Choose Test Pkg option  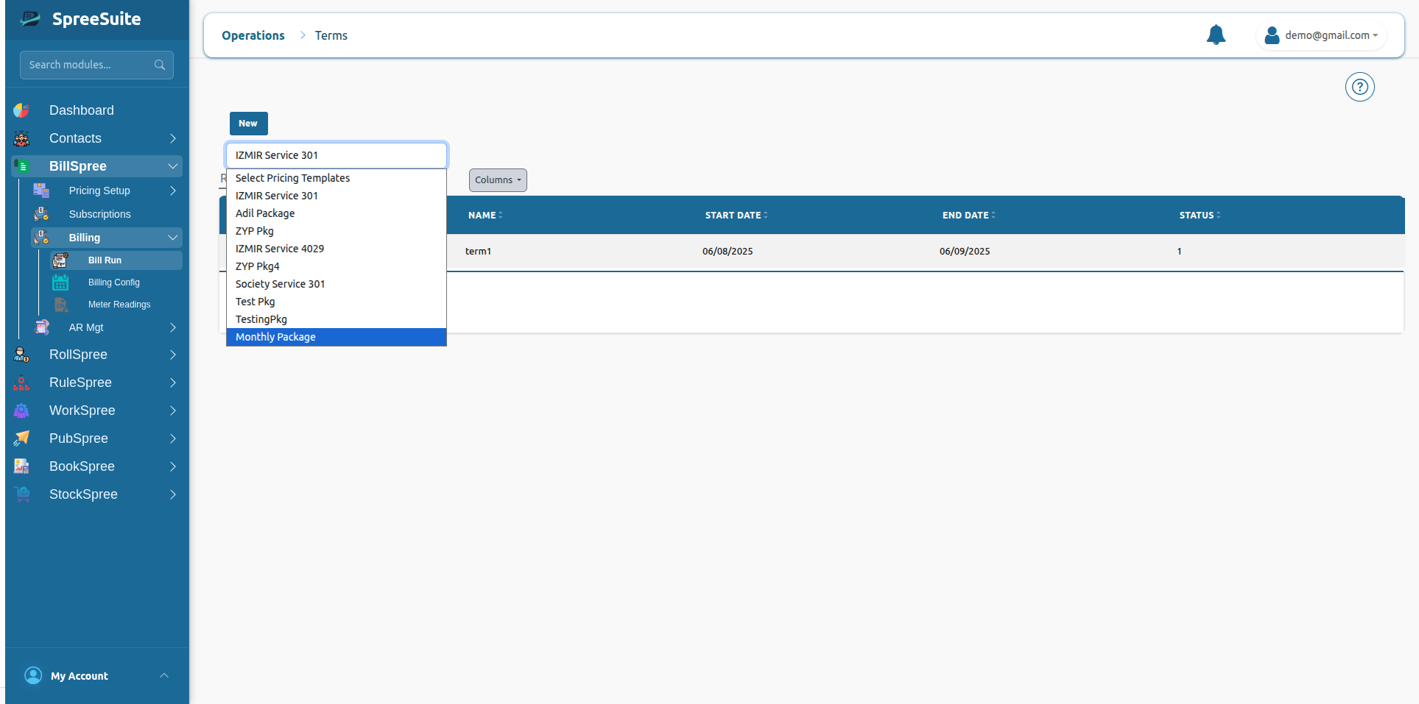point(337,302)
